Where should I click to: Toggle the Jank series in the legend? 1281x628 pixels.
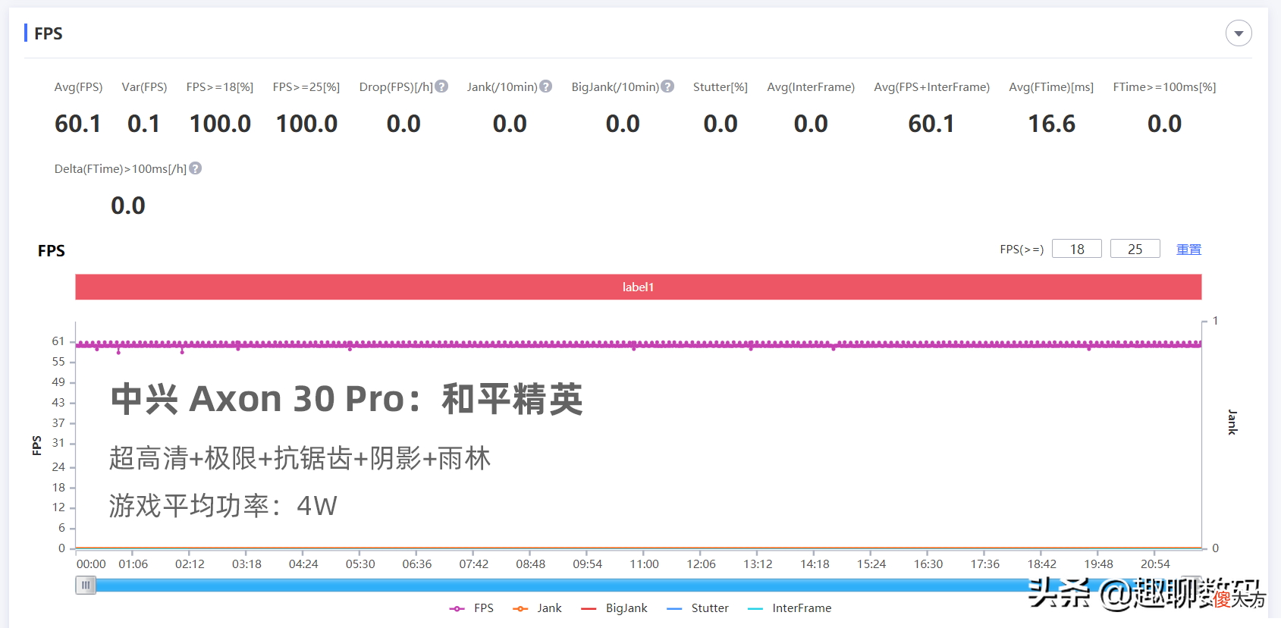coord(537,608)
